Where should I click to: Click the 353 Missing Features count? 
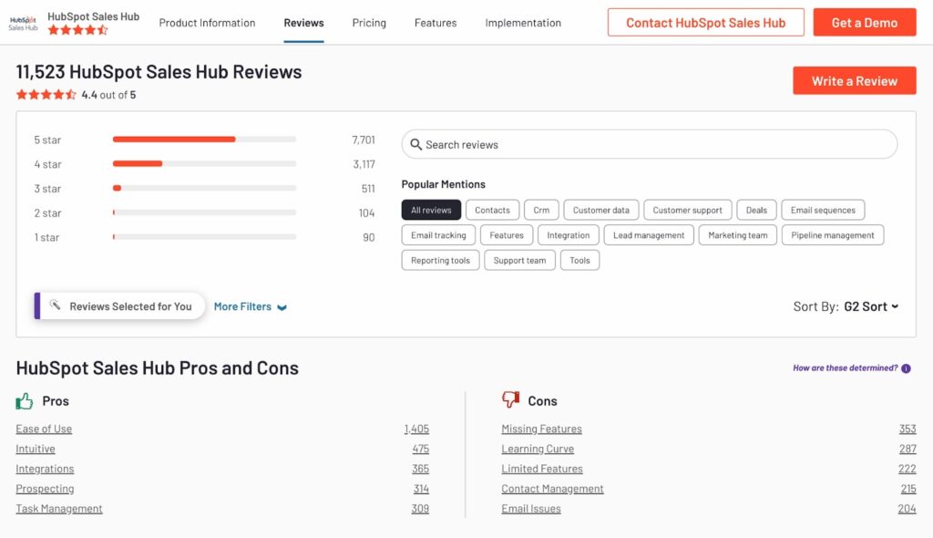coord(907,429)
